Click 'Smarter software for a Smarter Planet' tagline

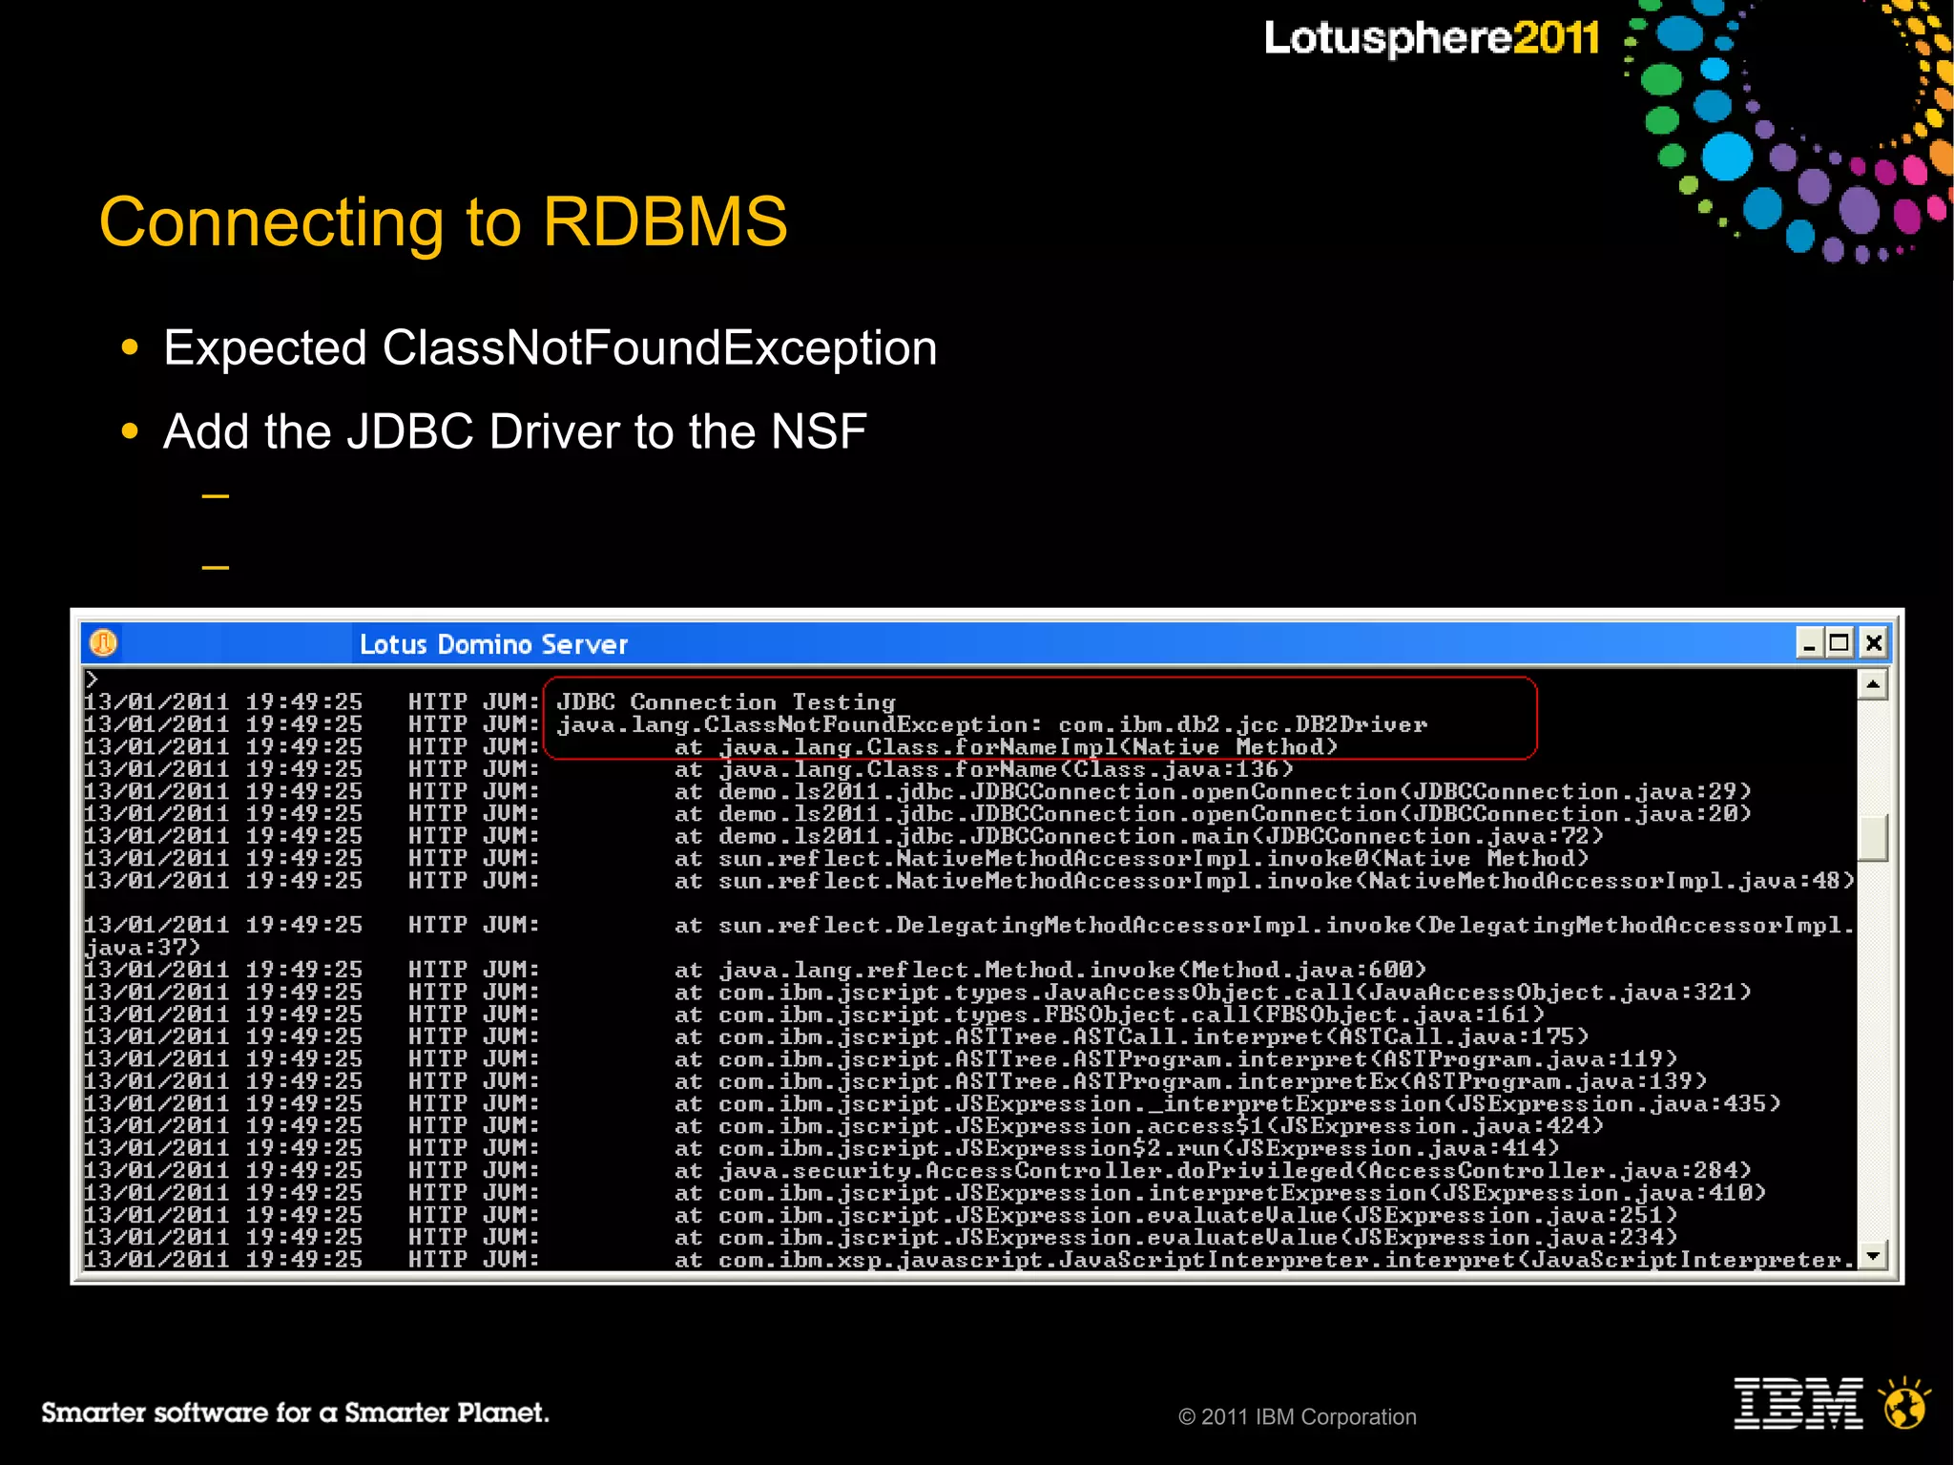click(x=296, y=1413)
